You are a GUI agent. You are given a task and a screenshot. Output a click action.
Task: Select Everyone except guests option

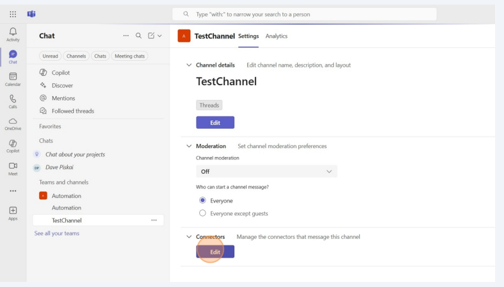[x=203, y=213]
